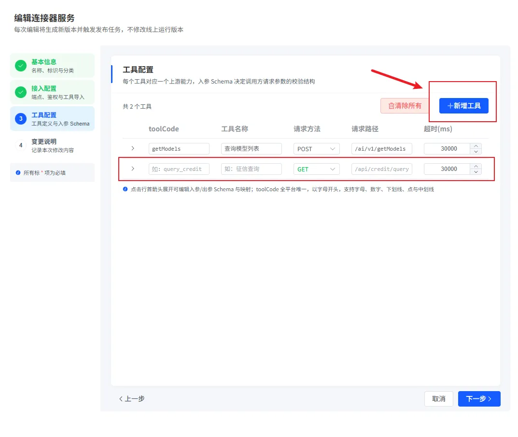Go to the 基本信息 step

click(53, 66)
